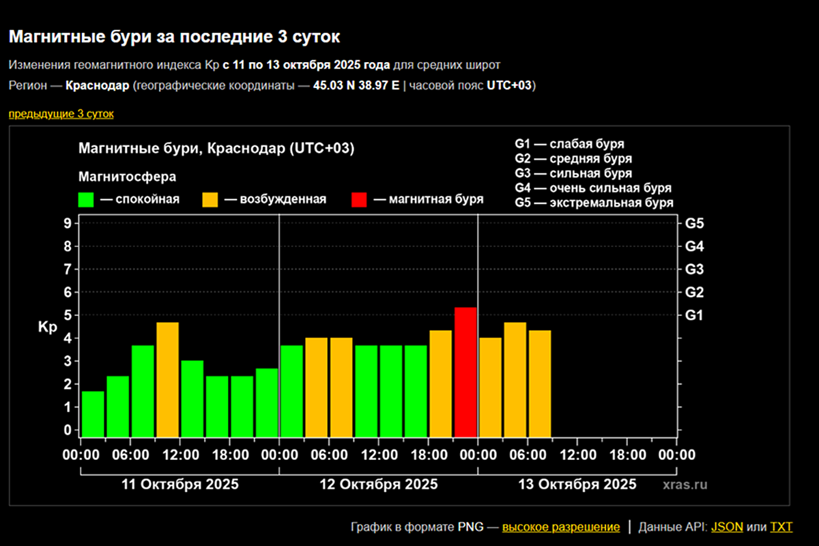Viewport: 819px width, 546px height.
Task: Click the "G3 — сильная буря" legend entry
Action: (x=573, y=173)
